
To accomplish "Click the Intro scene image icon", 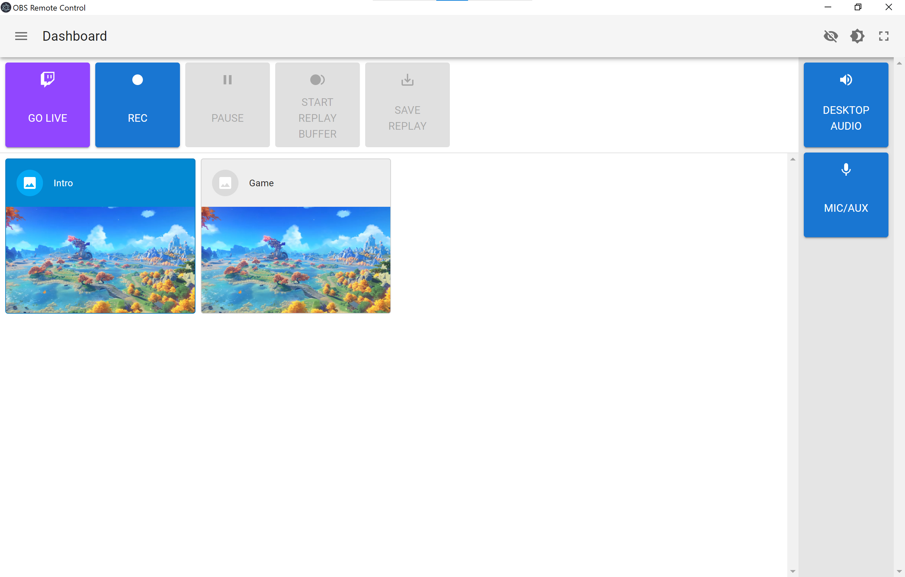I will tap(30, 183).
